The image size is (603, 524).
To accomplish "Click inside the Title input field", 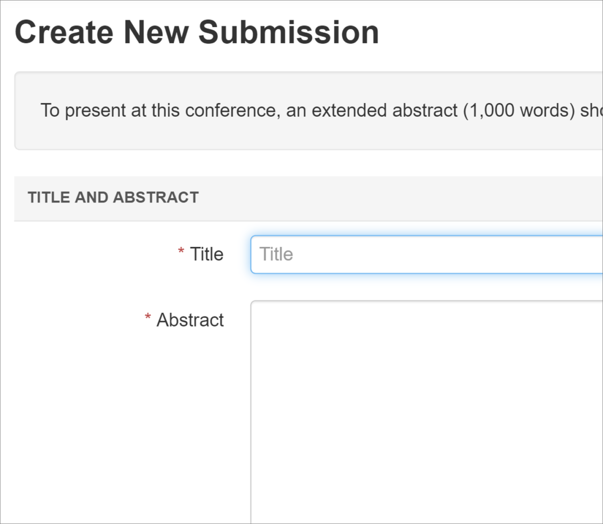I will point(427,254).
